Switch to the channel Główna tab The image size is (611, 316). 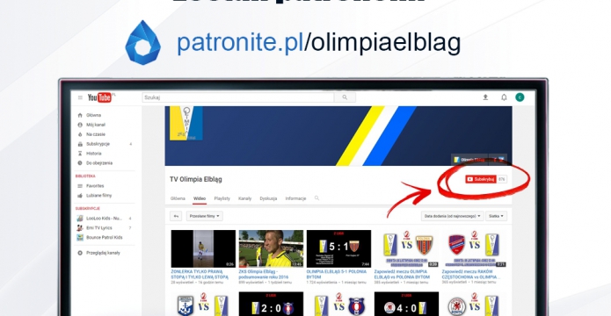[178, 198]
